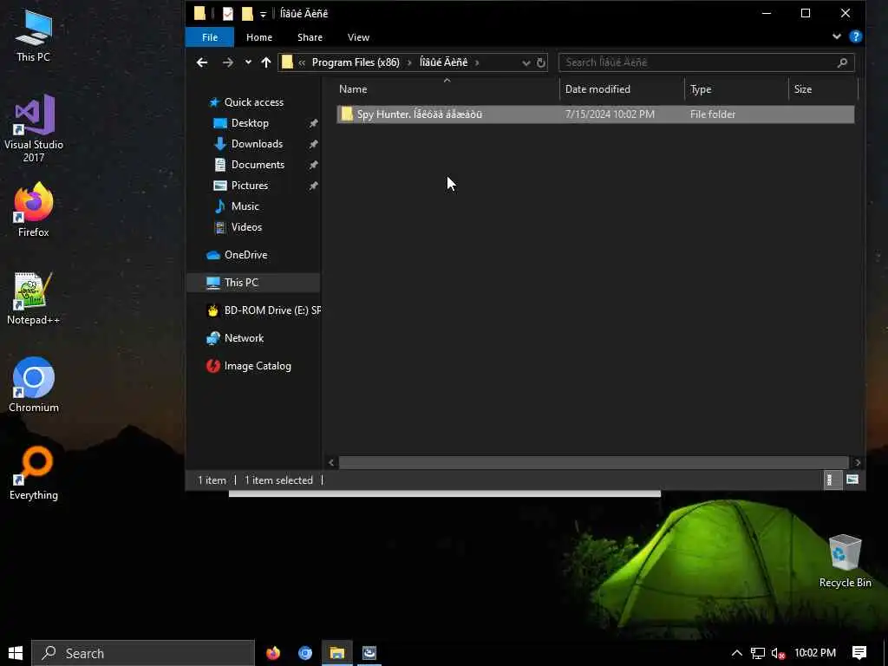Open Documents in the navigation pane
This screenshot has width=888, height=666.
pos(258,165)
